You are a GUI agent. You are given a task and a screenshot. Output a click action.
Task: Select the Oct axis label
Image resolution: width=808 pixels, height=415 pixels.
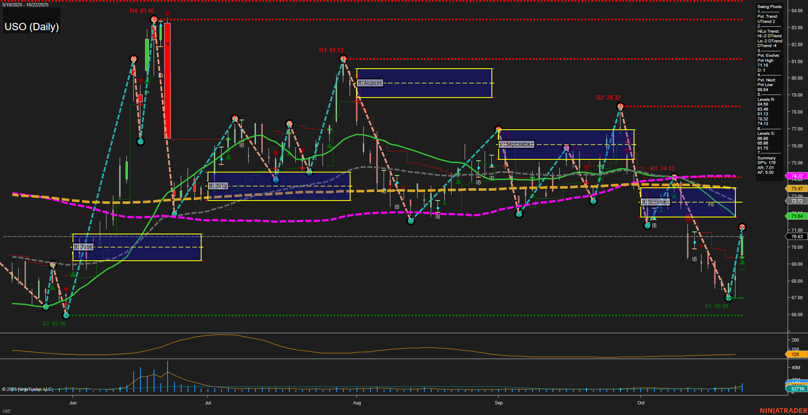[641, 403]
